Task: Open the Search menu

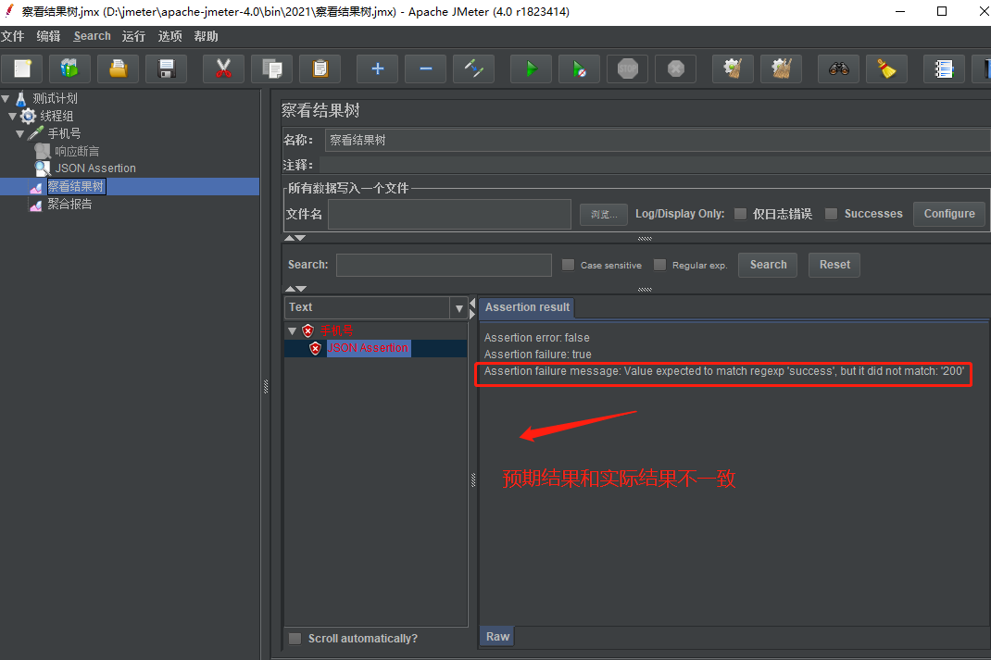Action: (93, 36)
